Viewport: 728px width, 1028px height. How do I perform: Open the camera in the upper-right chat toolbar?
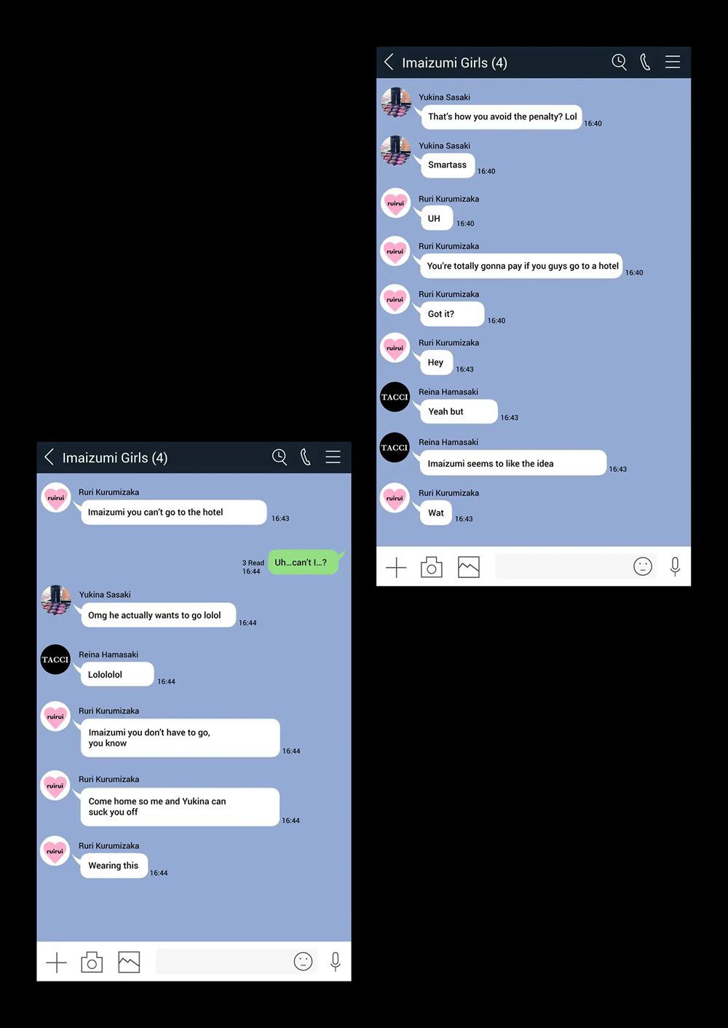click(432, 567)
